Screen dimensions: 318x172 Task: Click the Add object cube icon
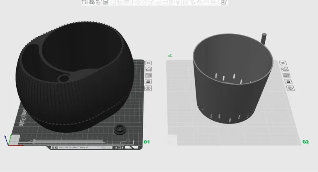click(x=85, y=2)
